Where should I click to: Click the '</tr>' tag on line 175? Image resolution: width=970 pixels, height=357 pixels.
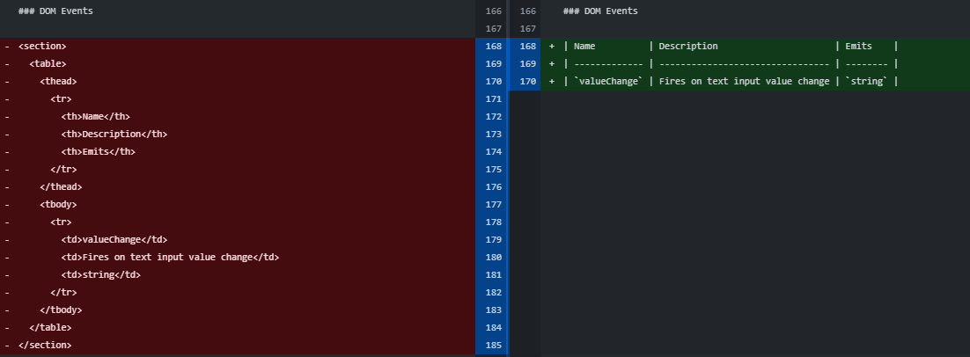click(x=63, y=169)
